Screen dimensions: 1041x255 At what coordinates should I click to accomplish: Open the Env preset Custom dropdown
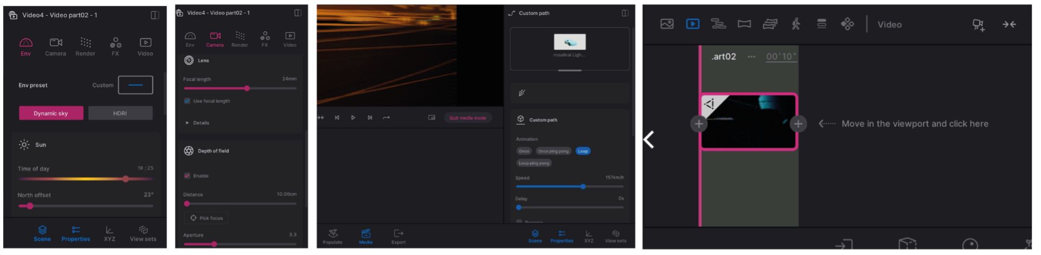point(136,85)
